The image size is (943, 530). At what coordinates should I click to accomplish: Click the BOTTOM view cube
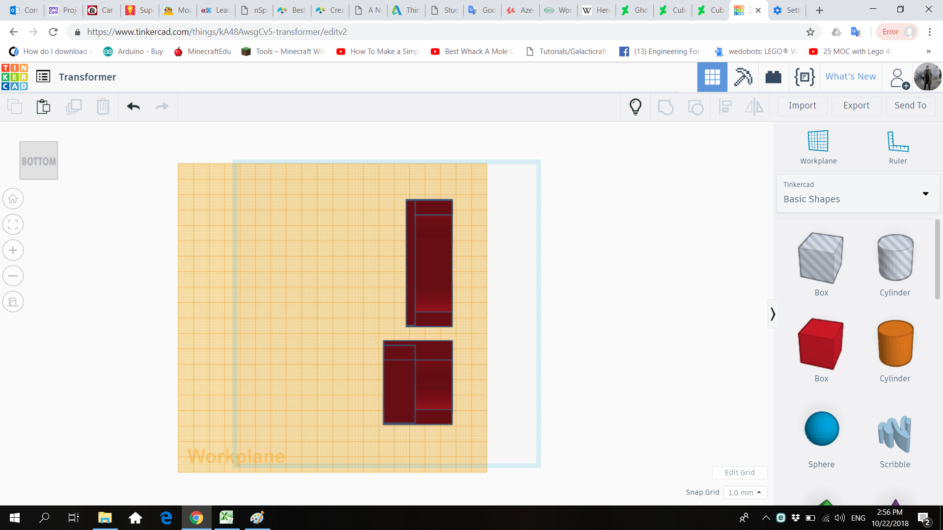click(39, 161)
